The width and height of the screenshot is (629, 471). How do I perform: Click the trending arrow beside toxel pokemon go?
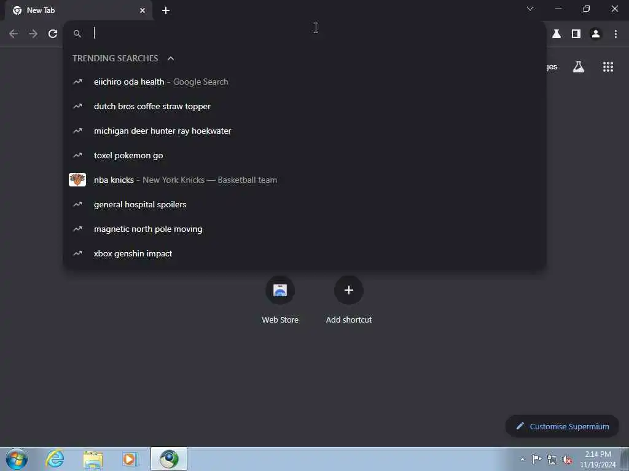[77, 155]
